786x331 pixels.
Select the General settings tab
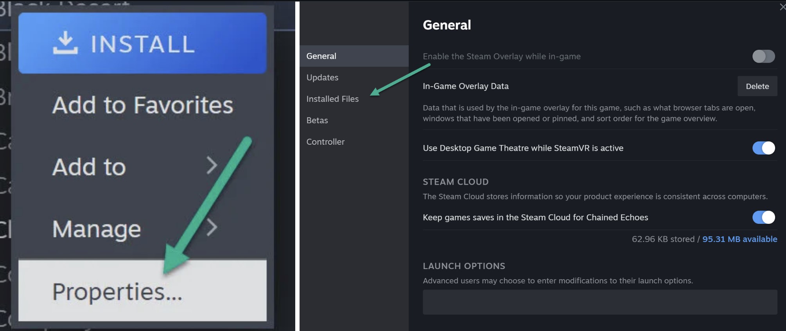tap(354, 56)
